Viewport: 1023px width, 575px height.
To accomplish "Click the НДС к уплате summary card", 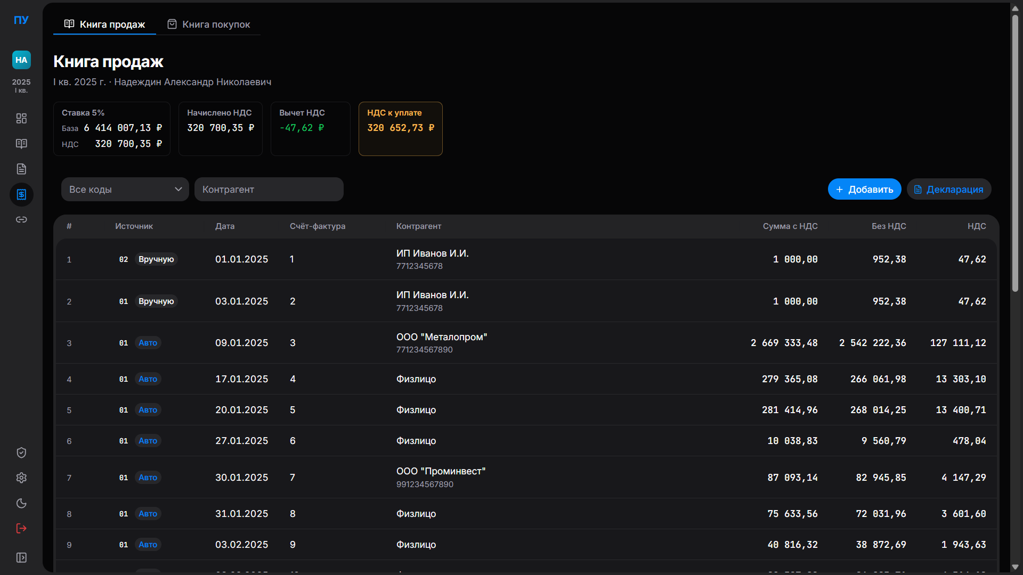I will pos(400,129).
